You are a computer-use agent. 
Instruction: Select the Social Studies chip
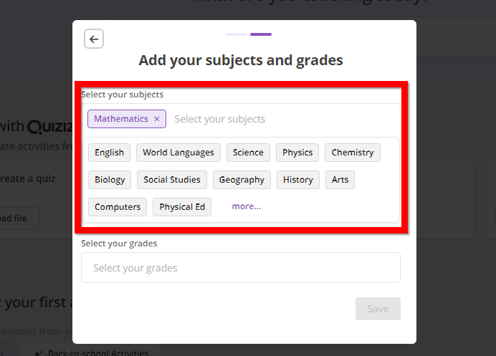pos(172,180)
